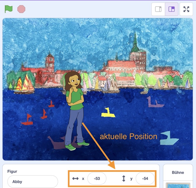Viewport: 196px width, 188px height.
Task: Select the stage backdrop thumbnail under Bühne
Action: (x=178, y=185)
